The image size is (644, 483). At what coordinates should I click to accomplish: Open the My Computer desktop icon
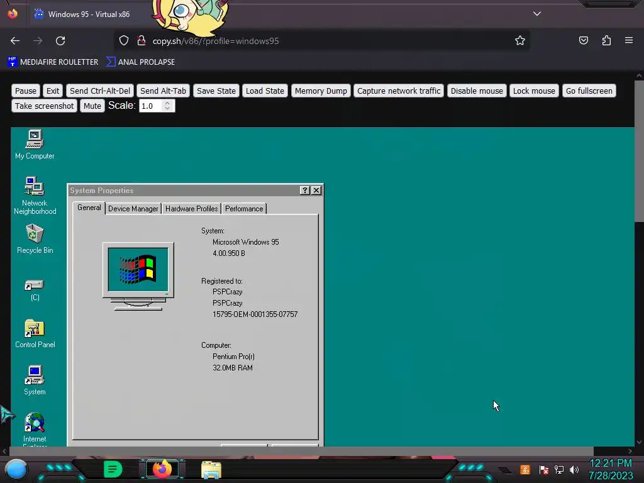pyautogui.click(x=35, y=144)
